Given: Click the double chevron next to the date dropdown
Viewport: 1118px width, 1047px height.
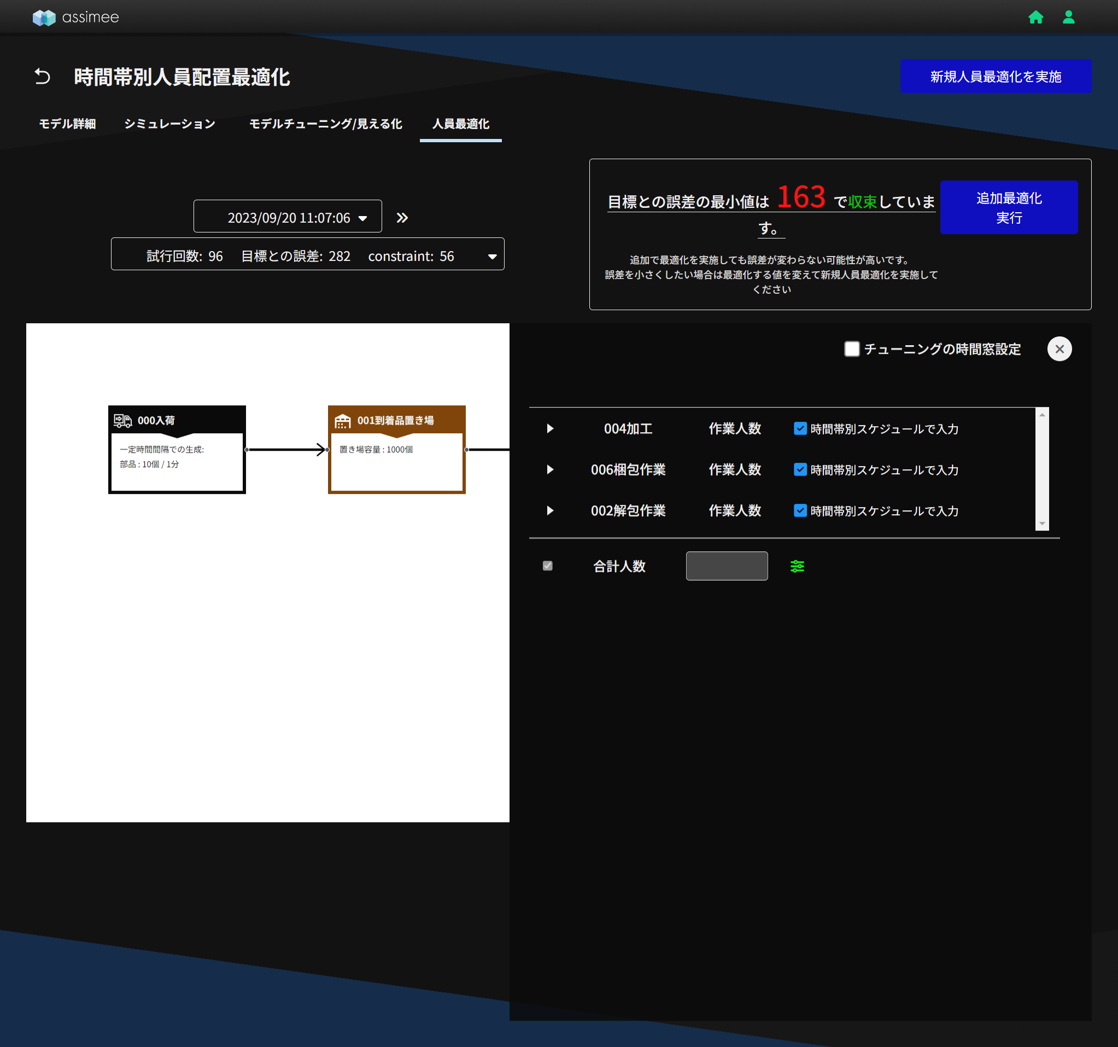Looking at the screenshot, I should 401,218.
